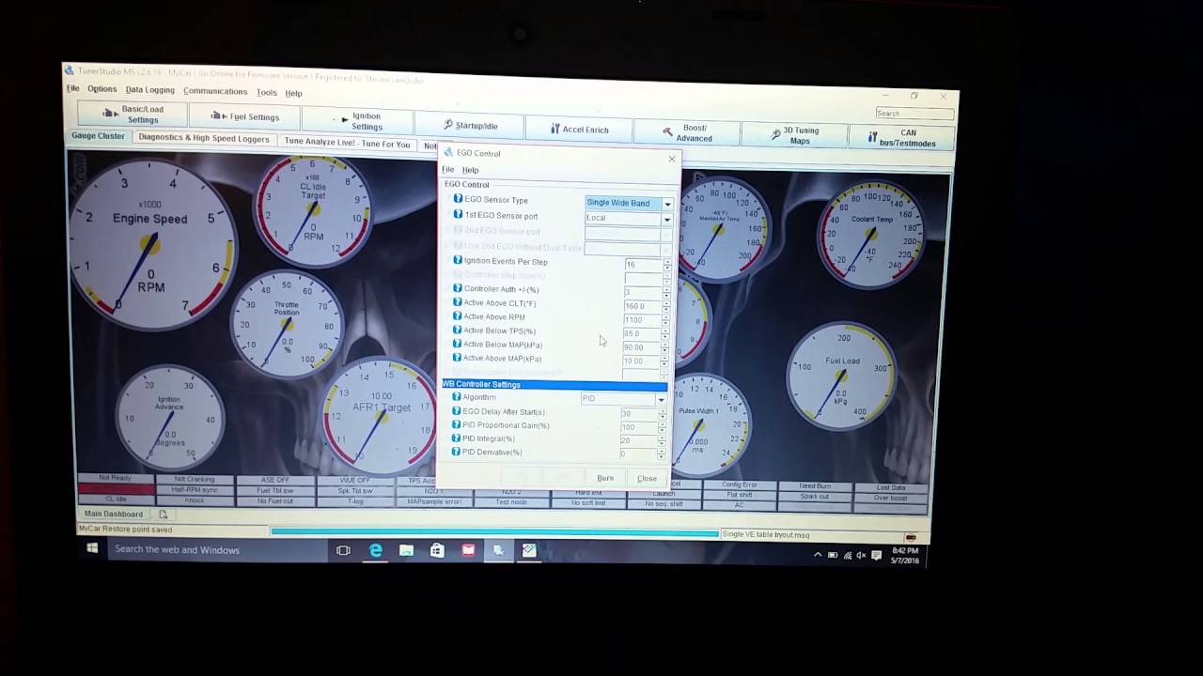Screen dimensions: 1203x676
Task: Open the red Mail app taskbar icon
Action: tap(468, 550)
